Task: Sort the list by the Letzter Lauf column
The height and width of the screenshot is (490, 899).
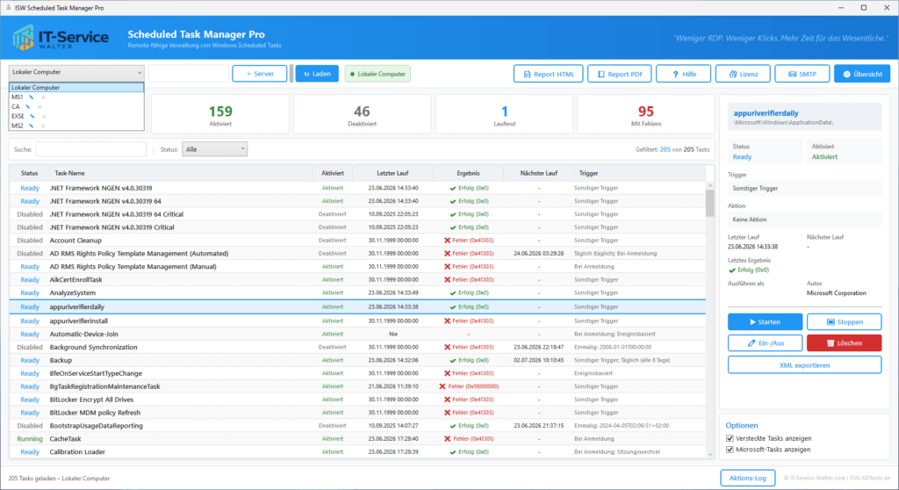Action: [x=392, y=173]
